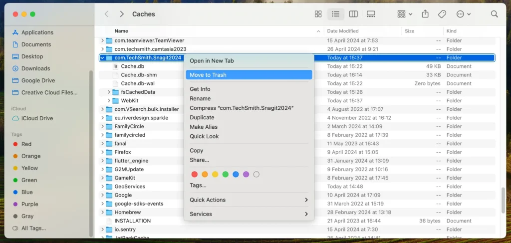Collapse the com.TechSmith.Snagit2024 folder
The width and height of the screenshot is (511, 243).
click(x=102, y=58)
